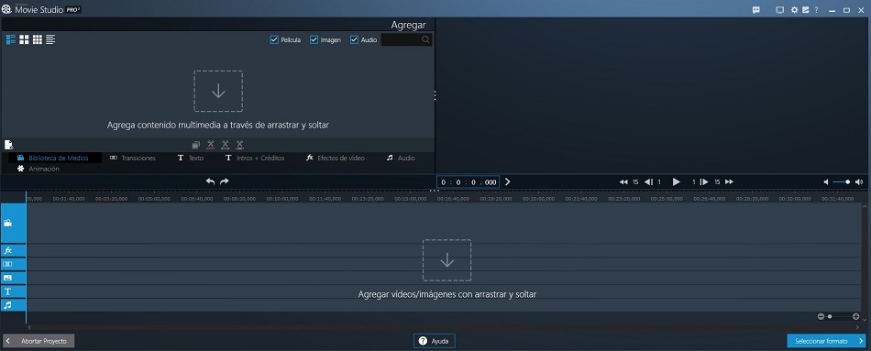Disable the Audio filter checkbox
Image resolution: width=871 pixels, height=351 pixels.
(354, 40)
